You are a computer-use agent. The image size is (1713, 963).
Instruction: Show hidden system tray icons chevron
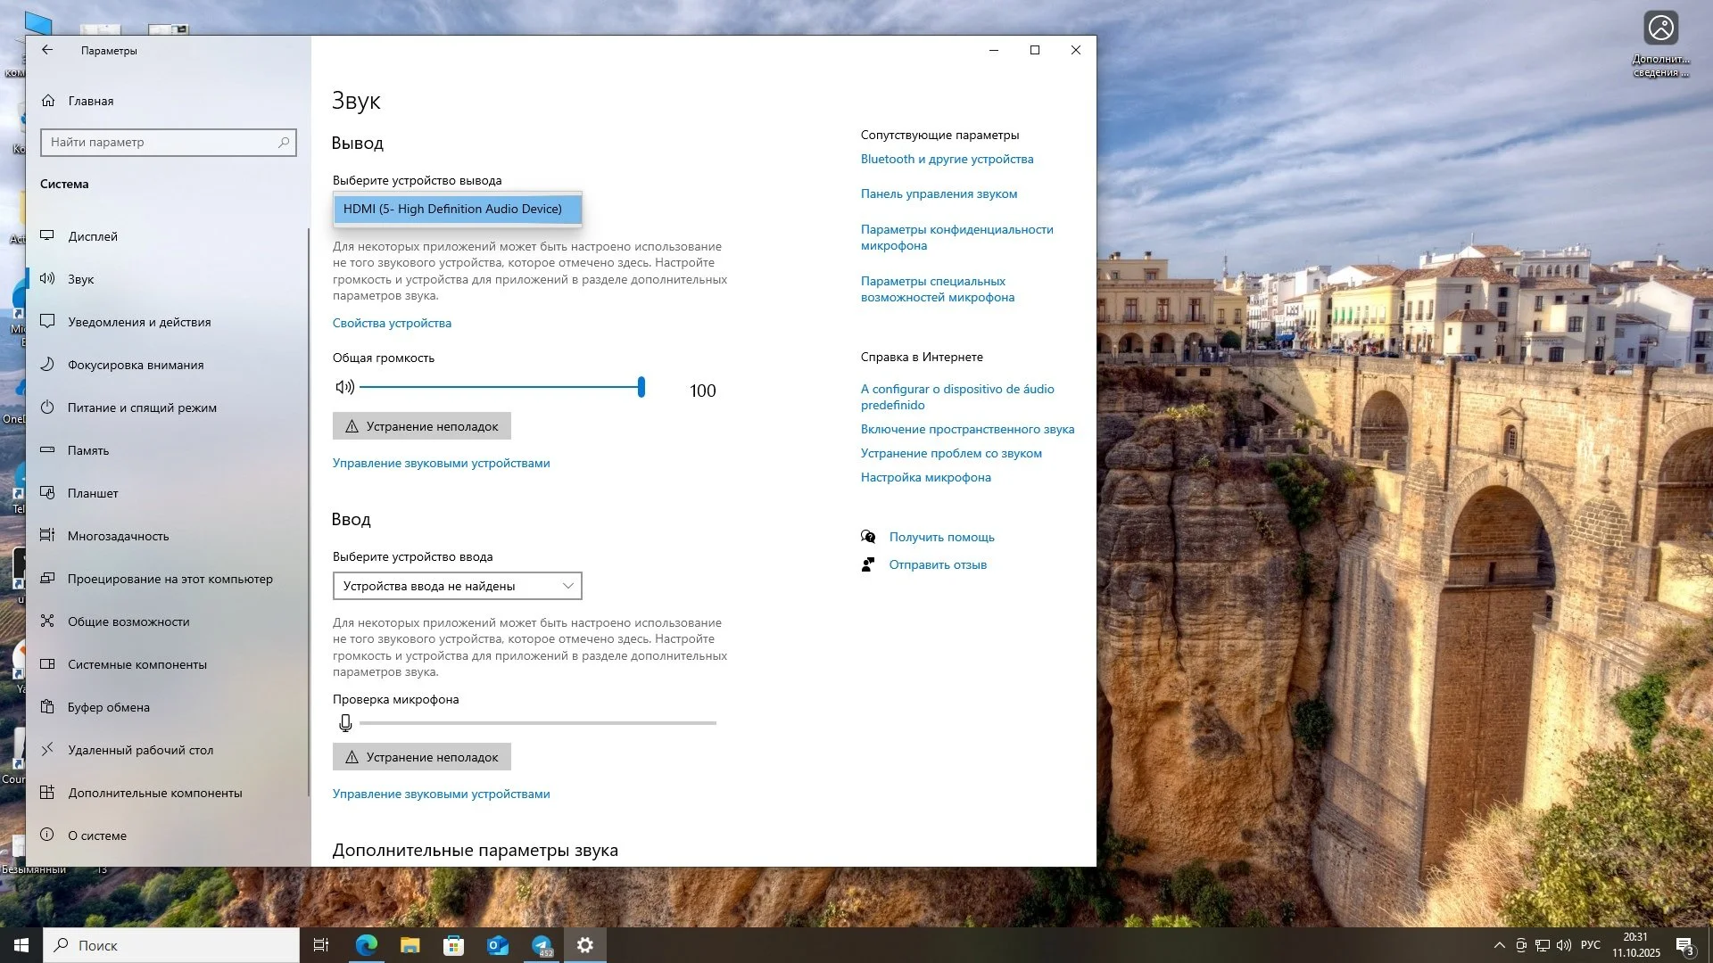(1499, 945)
